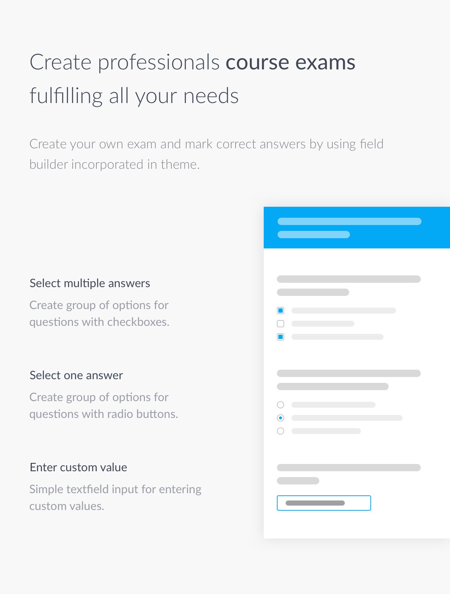The width and height of the screenshot is (450, 594).
Task: Select the last radio button option
Action: [x=281, y=431]
